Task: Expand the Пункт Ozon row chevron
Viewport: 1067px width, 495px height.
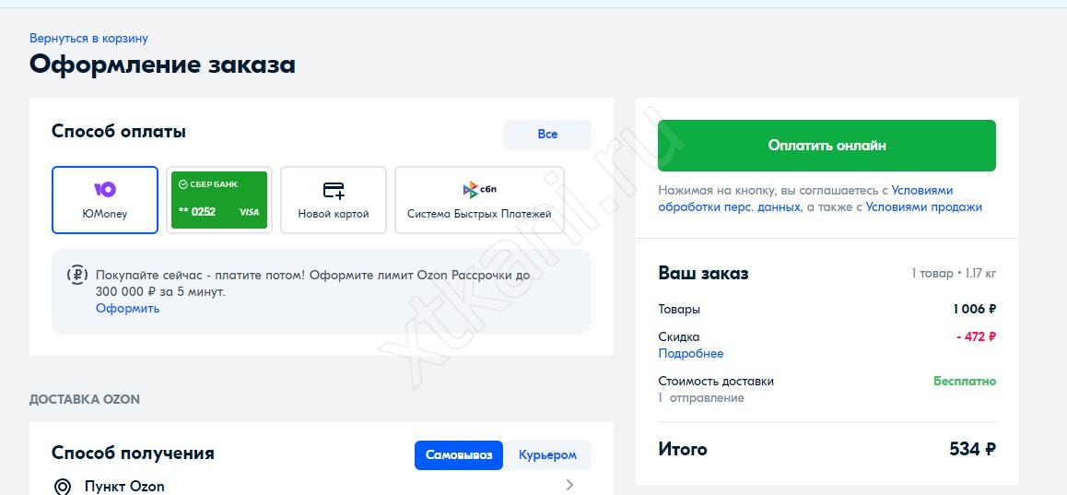Action: 569,485
